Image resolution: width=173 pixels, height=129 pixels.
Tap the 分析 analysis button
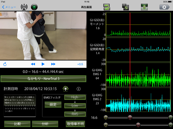45,124
